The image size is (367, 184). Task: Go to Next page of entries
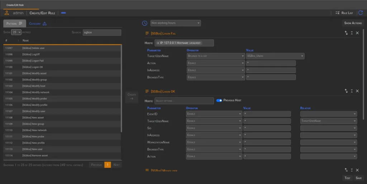coord(116,165)
